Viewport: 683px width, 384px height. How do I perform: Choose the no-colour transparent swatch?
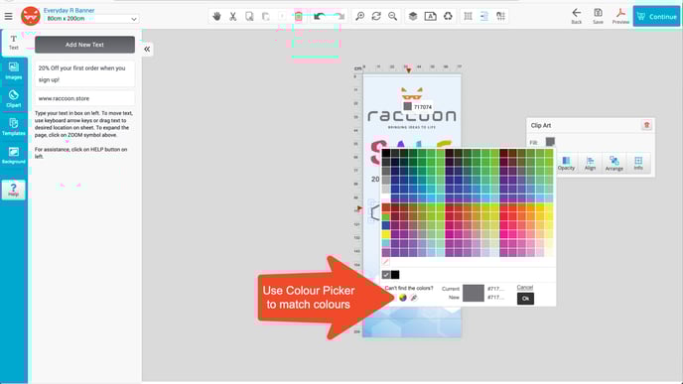coord(386,262)
